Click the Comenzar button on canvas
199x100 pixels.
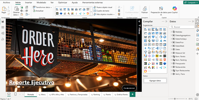129,88
